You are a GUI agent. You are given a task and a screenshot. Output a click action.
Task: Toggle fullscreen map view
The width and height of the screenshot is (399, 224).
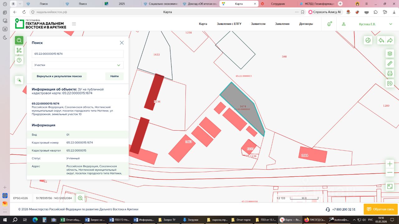click(390, 186)
